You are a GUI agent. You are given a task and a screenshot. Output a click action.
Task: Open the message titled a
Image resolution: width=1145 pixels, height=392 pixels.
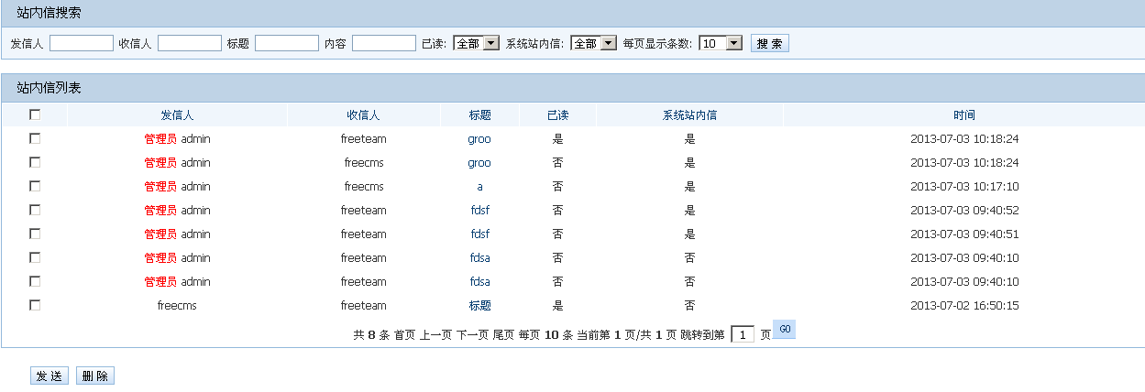click(x=479, y=187)
